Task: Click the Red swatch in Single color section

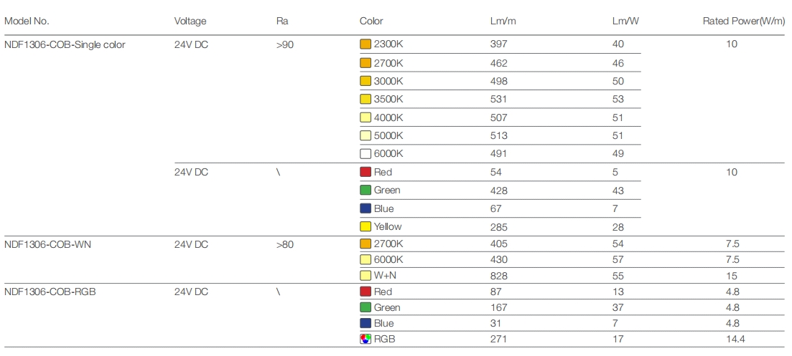Action: click(365, 172)
